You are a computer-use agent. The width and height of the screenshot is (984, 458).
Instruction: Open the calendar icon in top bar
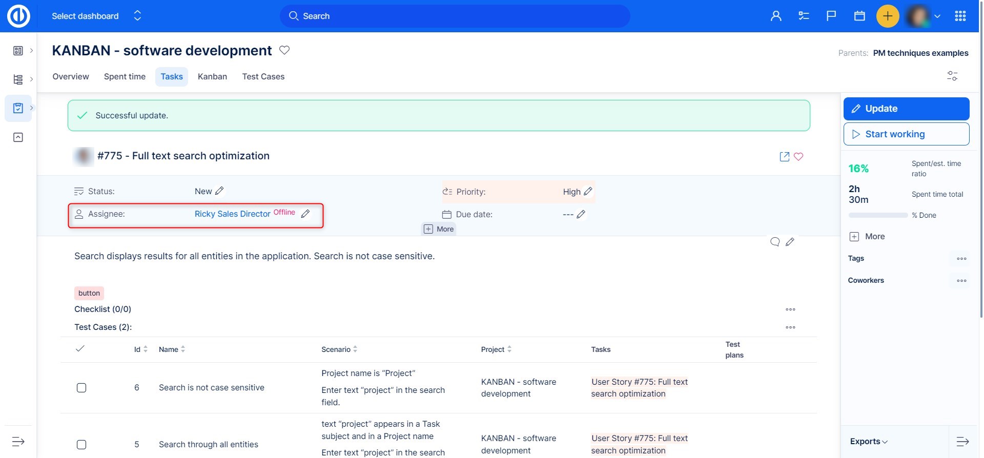pos(859,16)
